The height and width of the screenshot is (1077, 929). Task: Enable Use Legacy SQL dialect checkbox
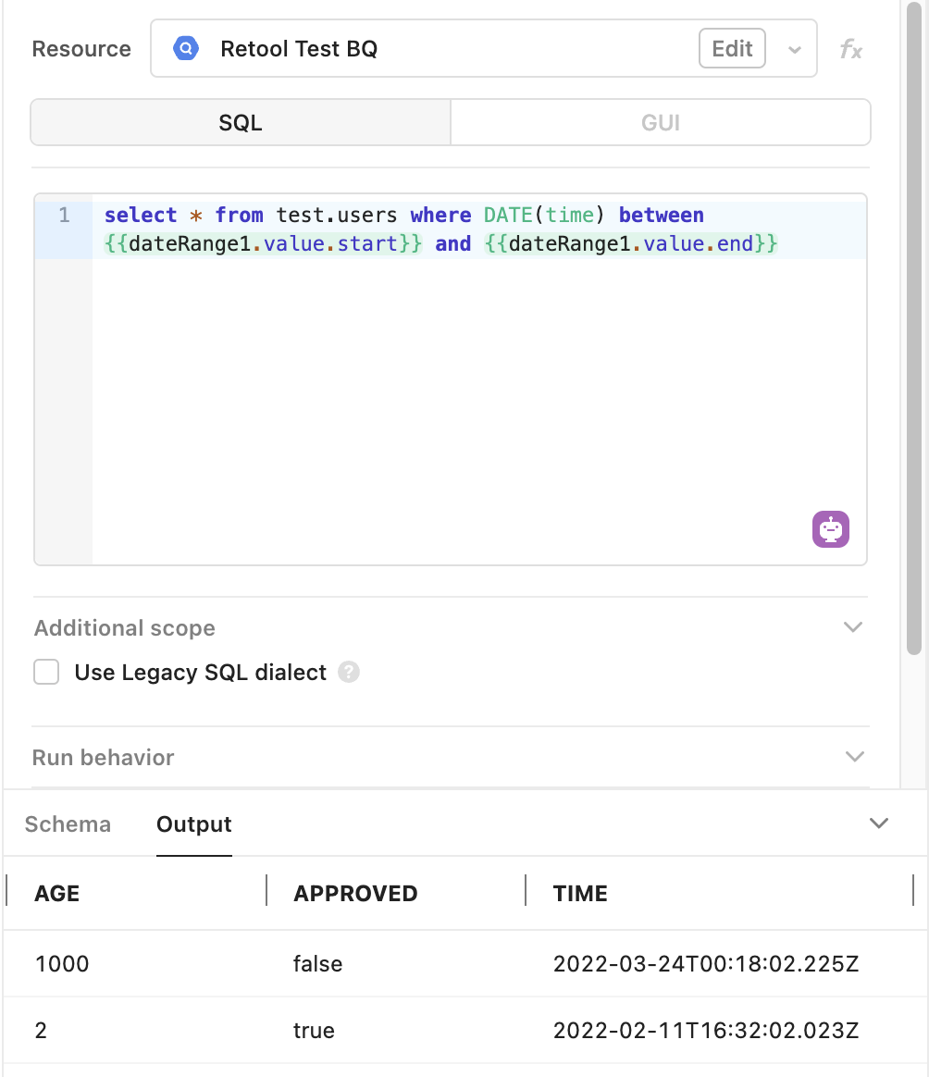tap(46, 672)
